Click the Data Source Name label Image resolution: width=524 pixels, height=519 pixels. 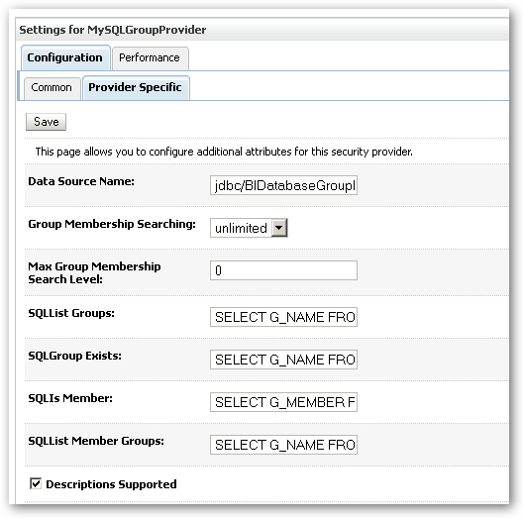pos(81,181)
